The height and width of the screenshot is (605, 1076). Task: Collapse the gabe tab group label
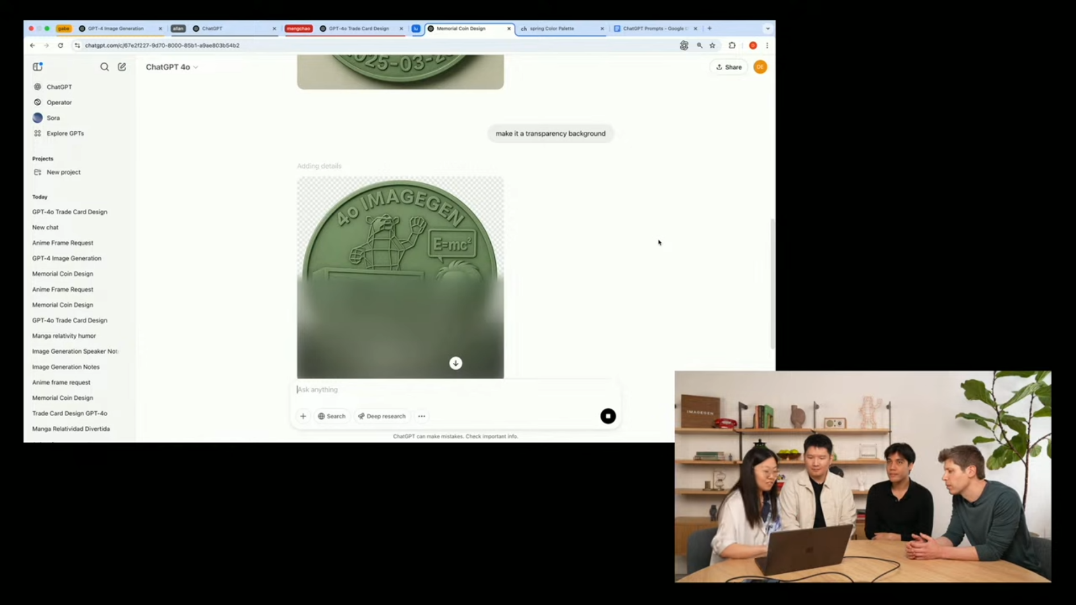(x=64, y=28)
